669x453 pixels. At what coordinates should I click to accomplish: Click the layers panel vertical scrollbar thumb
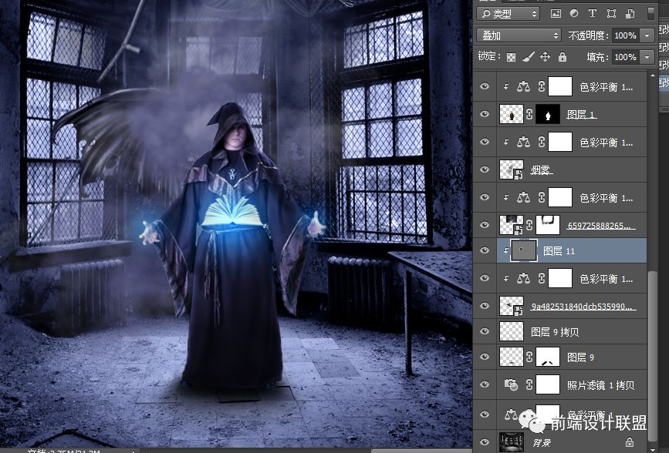point(651,356)
